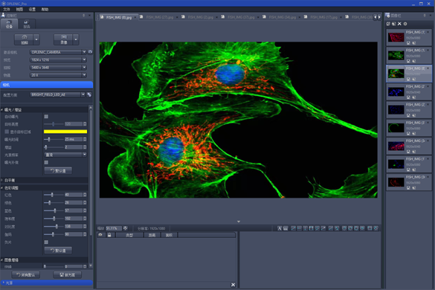Viewport: 435px width, 290px height.
Task: Click refresh icon beside OPLENIC_CAMERA dropdown
Action: click(90, 51)
